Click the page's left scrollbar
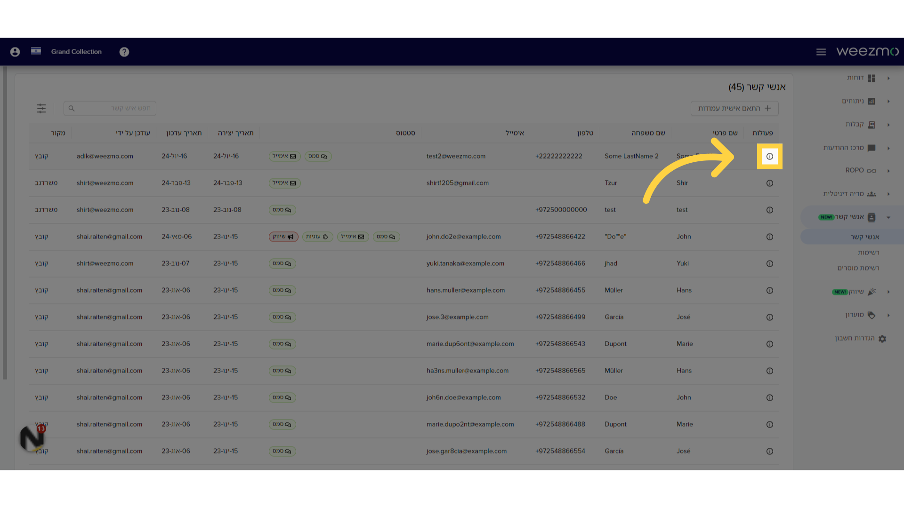Screen dimensions: 904x508 5,223
